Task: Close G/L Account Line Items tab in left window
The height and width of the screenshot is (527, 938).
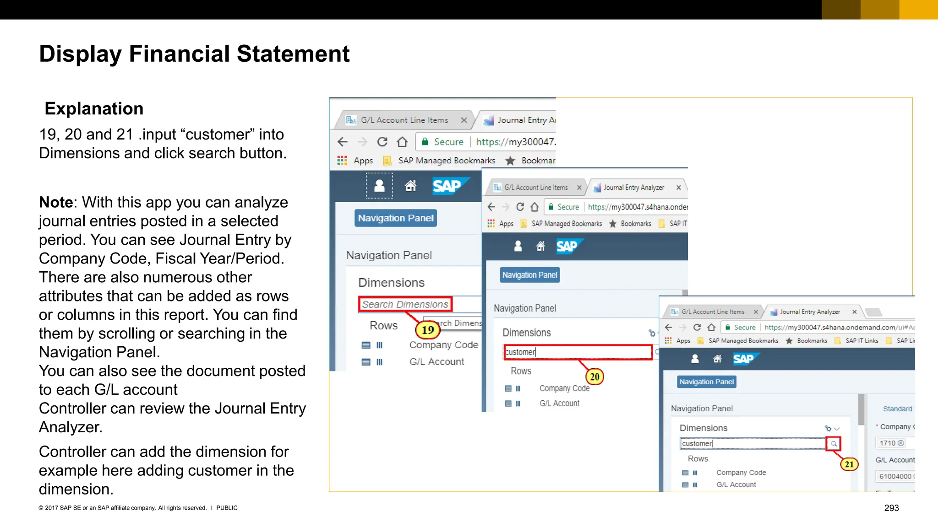Action: click(464, 120)
